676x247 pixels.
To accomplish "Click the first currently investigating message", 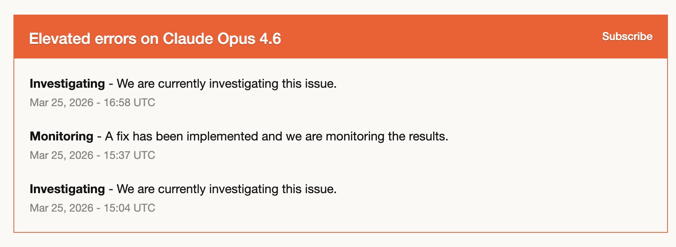I will (x=227, y=84).
